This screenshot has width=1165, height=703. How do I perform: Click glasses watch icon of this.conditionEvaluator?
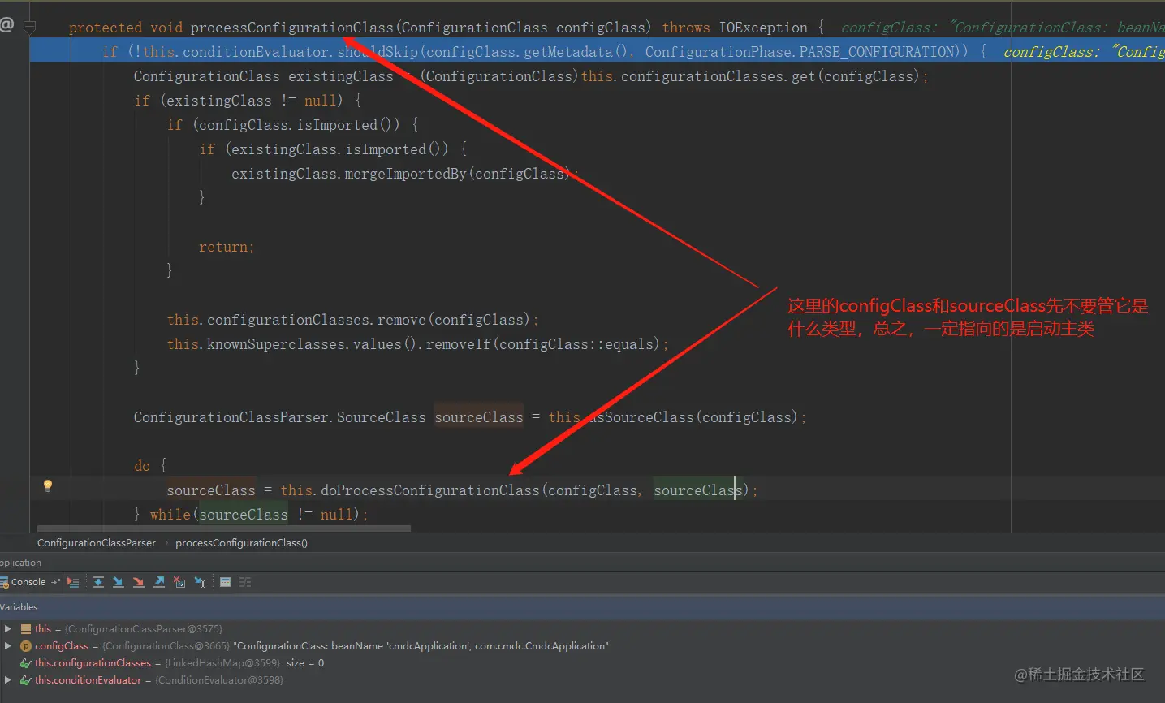click(x=26, y=680)
